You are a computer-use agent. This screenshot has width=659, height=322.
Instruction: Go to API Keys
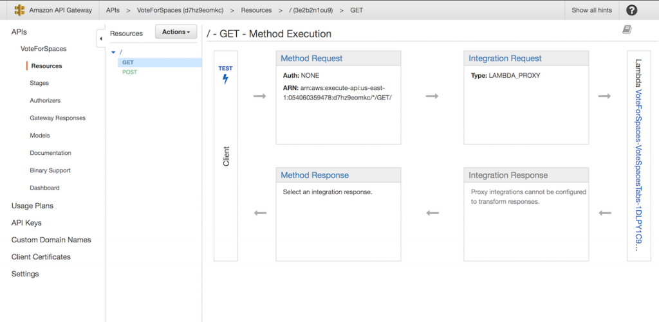(26, 223)
